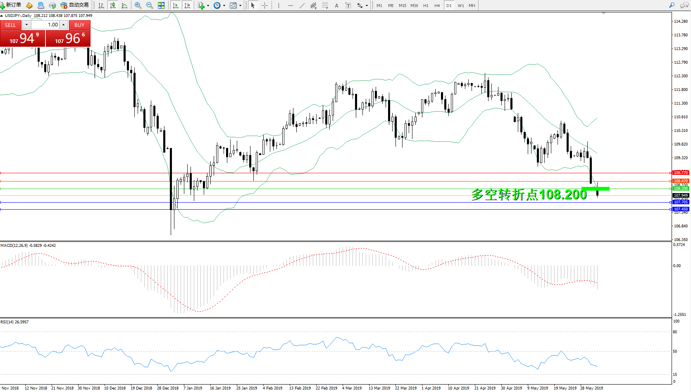This screenshot has width=691, height=392.
Task: Switch chart to bar chart mode
Action: 101,5
